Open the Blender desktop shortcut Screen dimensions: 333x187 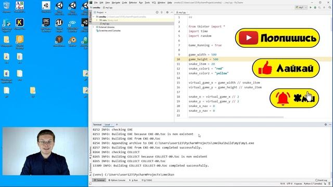tap(72, 42)
